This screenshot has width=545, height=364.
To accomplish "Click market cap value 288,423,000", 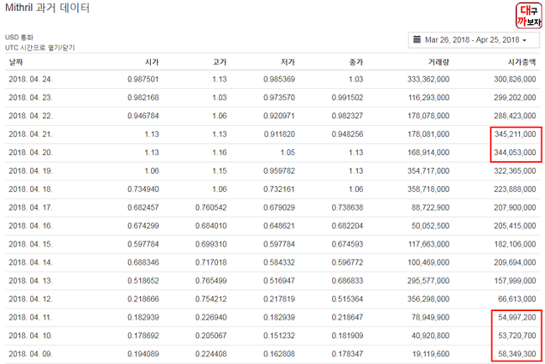I will tap(515, 116).
